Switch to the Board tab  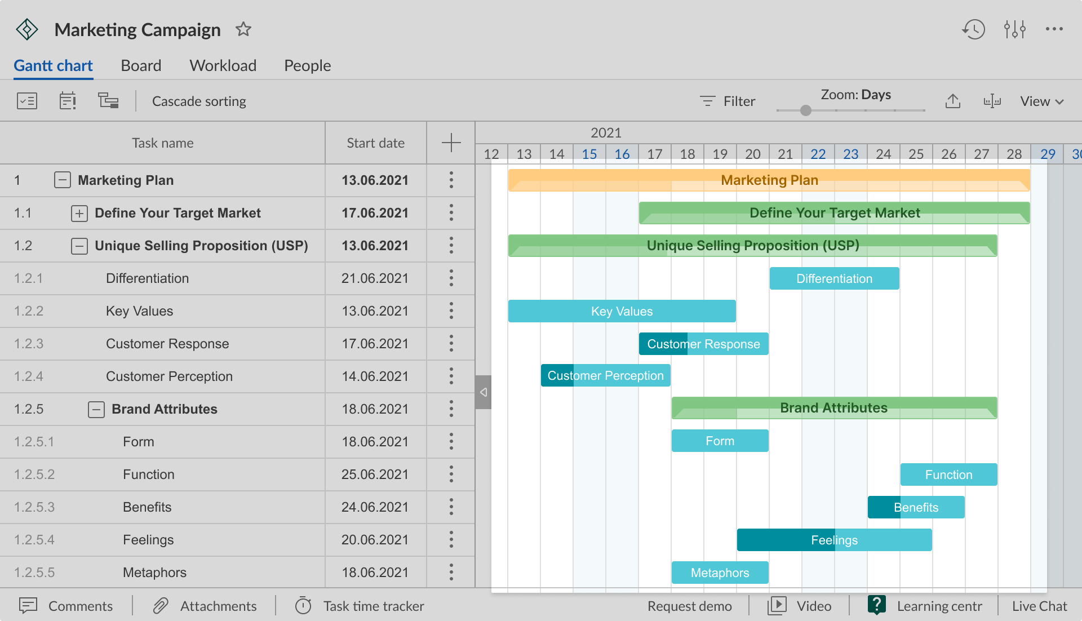coord(141,65)
